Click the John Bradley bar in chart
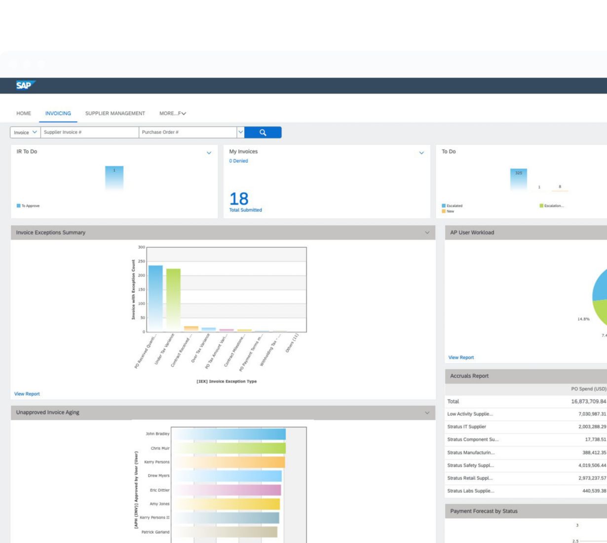The width and height of the screenshot is (607, 543). click(228, 434)
